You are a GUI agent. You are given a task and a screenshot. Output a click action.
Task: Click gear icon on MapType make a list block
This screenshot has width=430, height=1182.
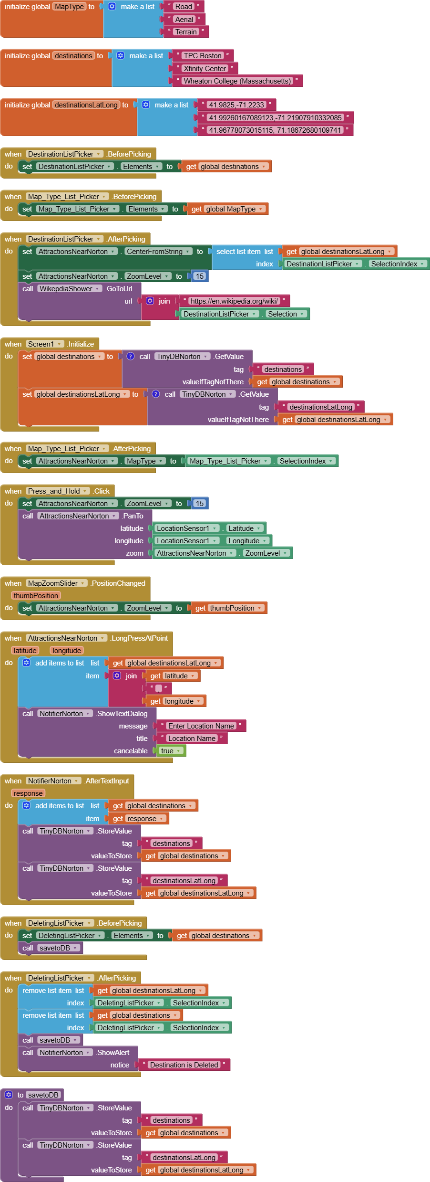112,7
